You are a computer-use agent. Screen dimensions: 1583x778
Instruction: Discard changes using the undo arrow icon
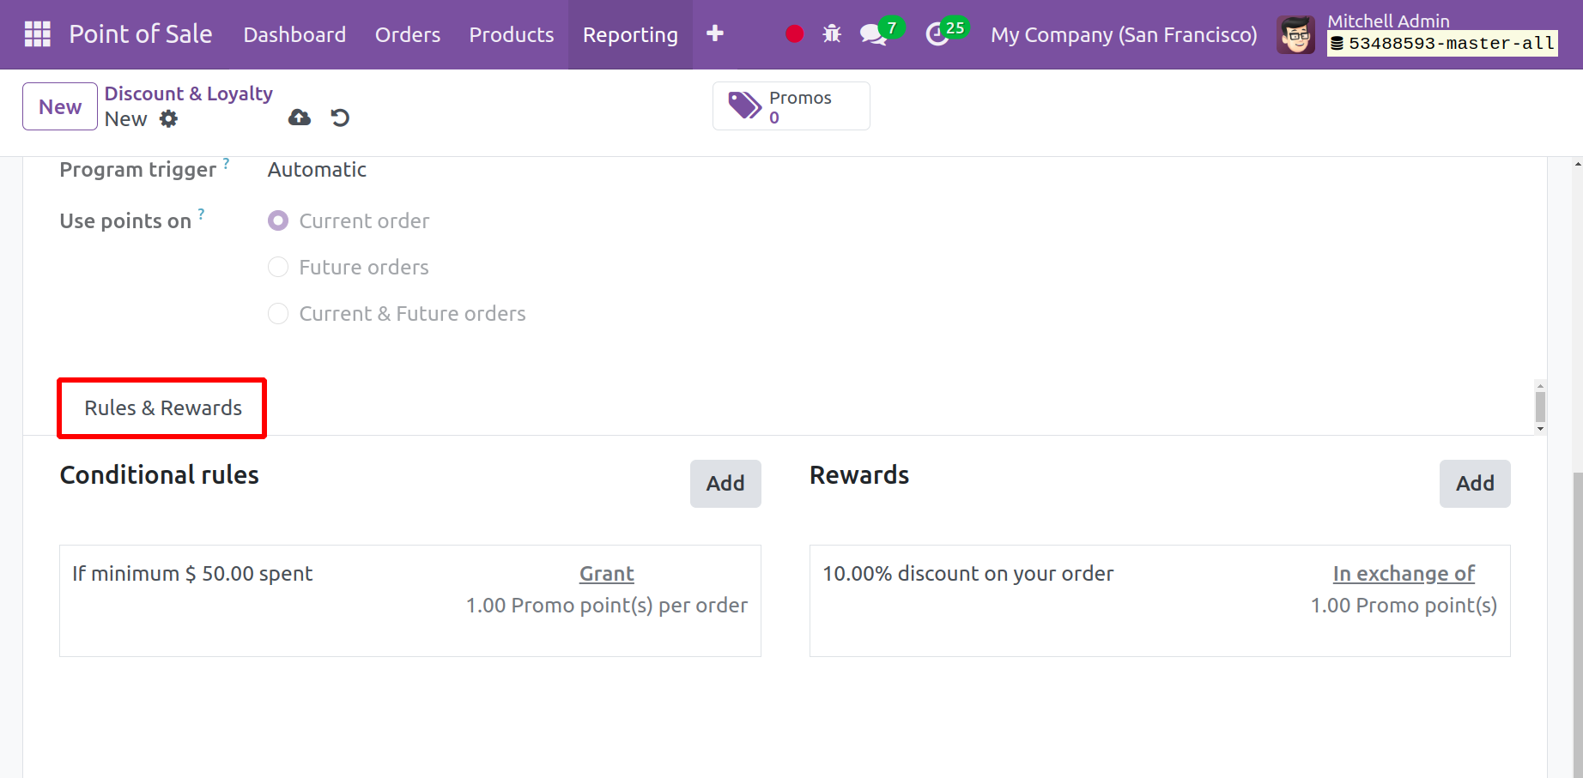(x=340, y=118)
